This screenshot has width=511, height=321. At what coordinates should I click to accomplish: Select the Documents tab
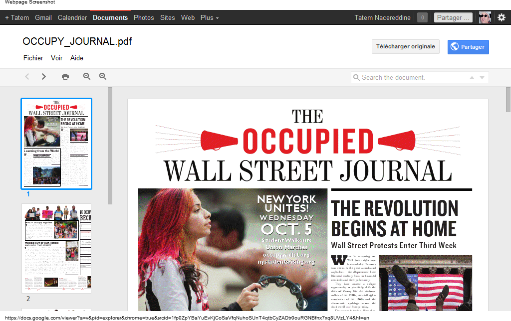pyautogui.click(x=110, y=17)
